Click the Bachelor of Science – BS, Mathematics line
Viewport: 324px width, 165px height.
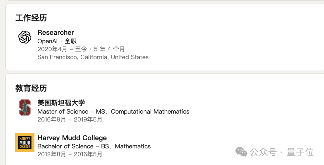pyautogui.click(x=94, y=146)
